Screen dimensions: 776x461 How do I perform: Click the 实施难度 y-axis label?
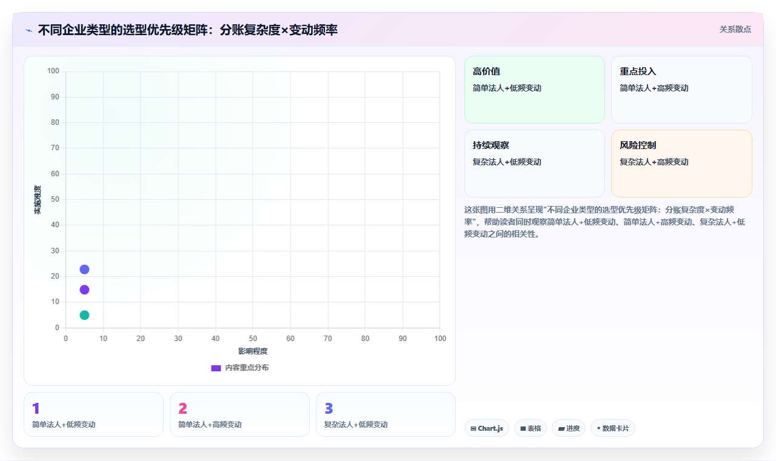pos(38,200)
